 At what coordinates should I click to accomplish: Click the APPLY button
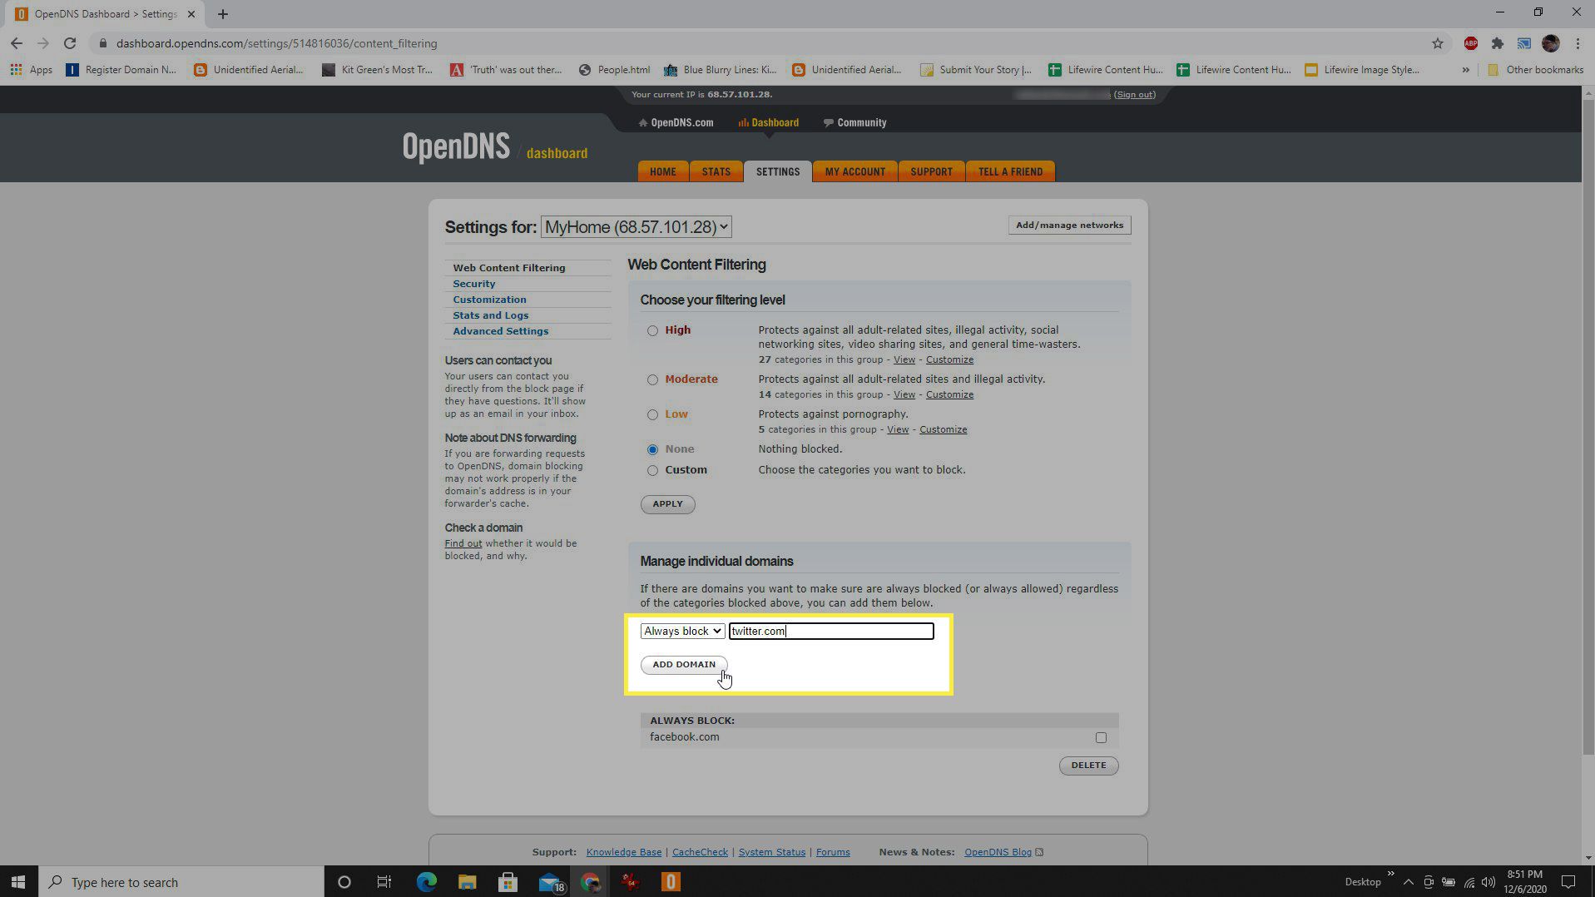click(667, 504)
